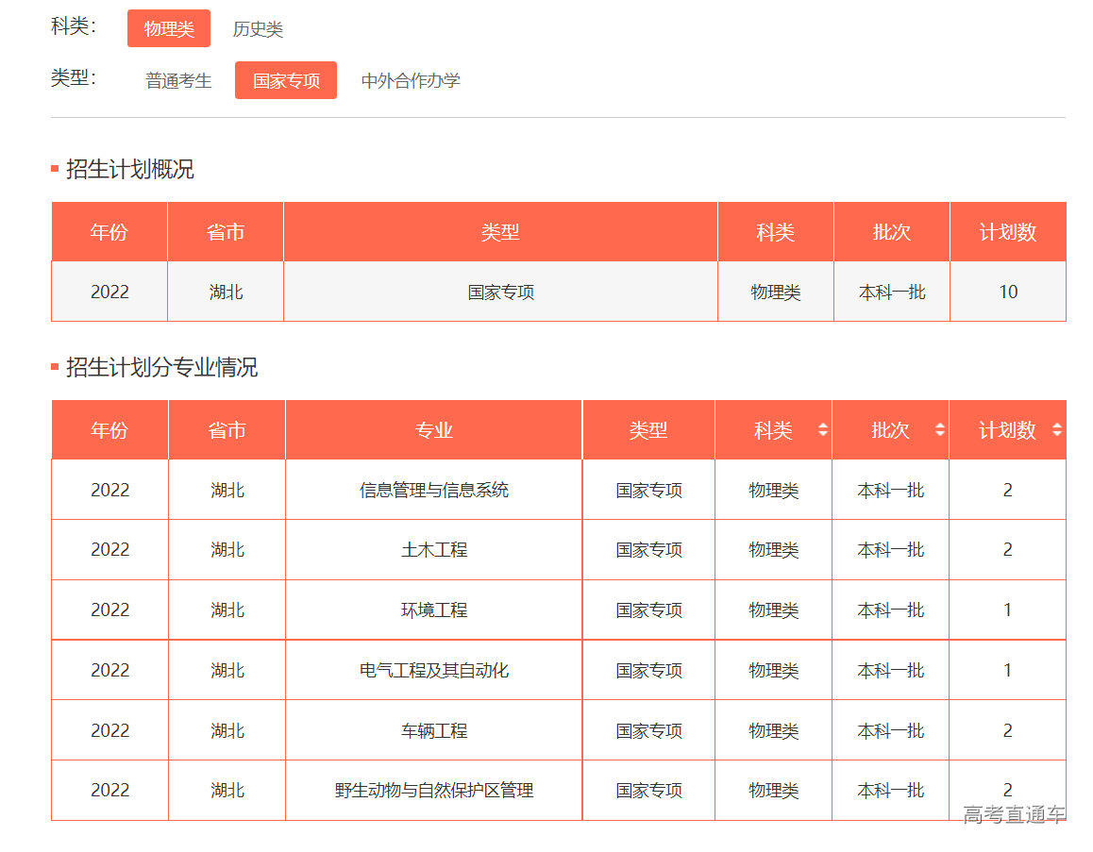Viewport: 1093px width, 852px height.
Task: Click the 信息管理与信息系统 major entry
Action: 433,490
